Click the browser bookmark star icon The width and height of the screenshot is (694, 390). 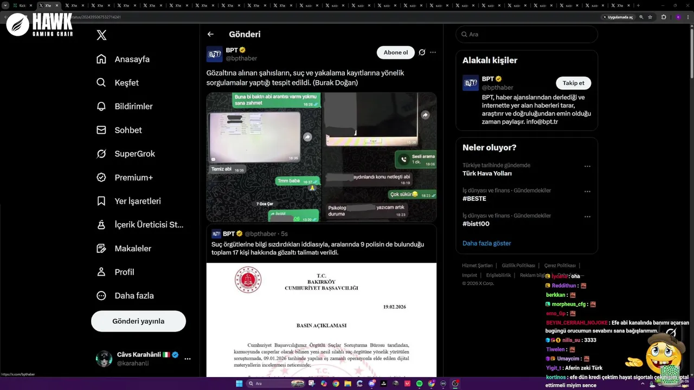[650, 17]
